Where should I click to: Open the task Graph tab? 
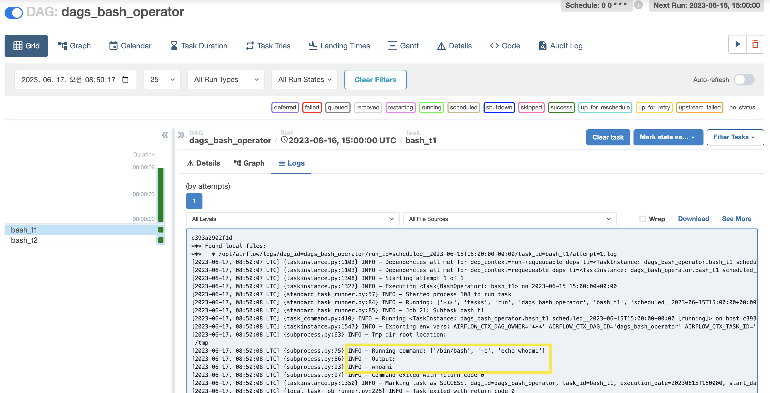249,163
